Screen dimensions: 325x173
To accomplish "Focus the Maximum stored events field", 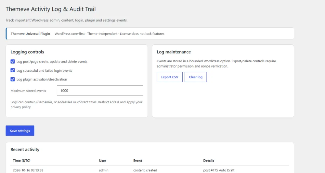I will pyautogui.click(x=100, y=91).
